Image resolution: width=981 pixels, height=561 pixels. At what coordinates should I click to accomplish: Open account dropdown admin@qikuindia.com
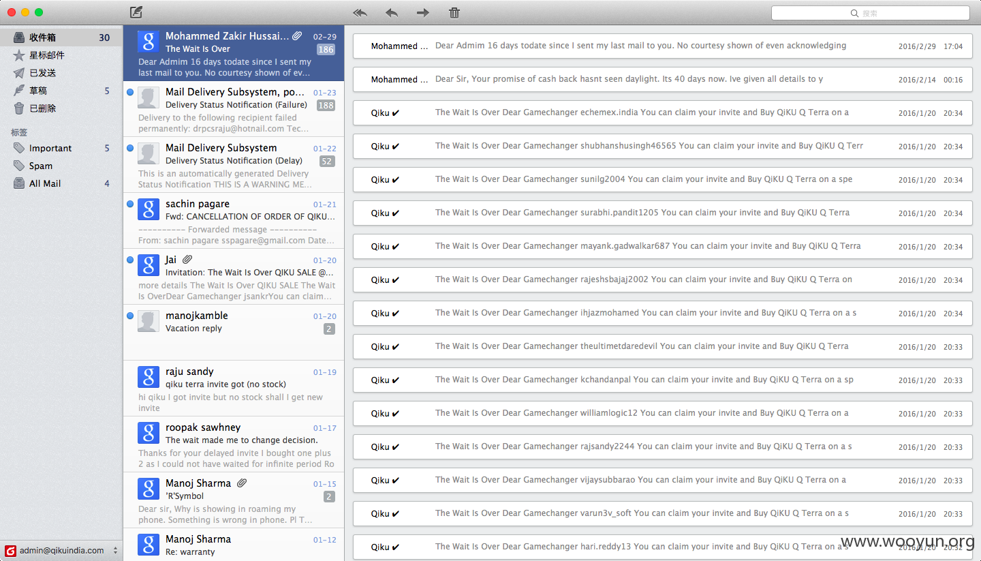pyautogui.click(x=61, y=550)
